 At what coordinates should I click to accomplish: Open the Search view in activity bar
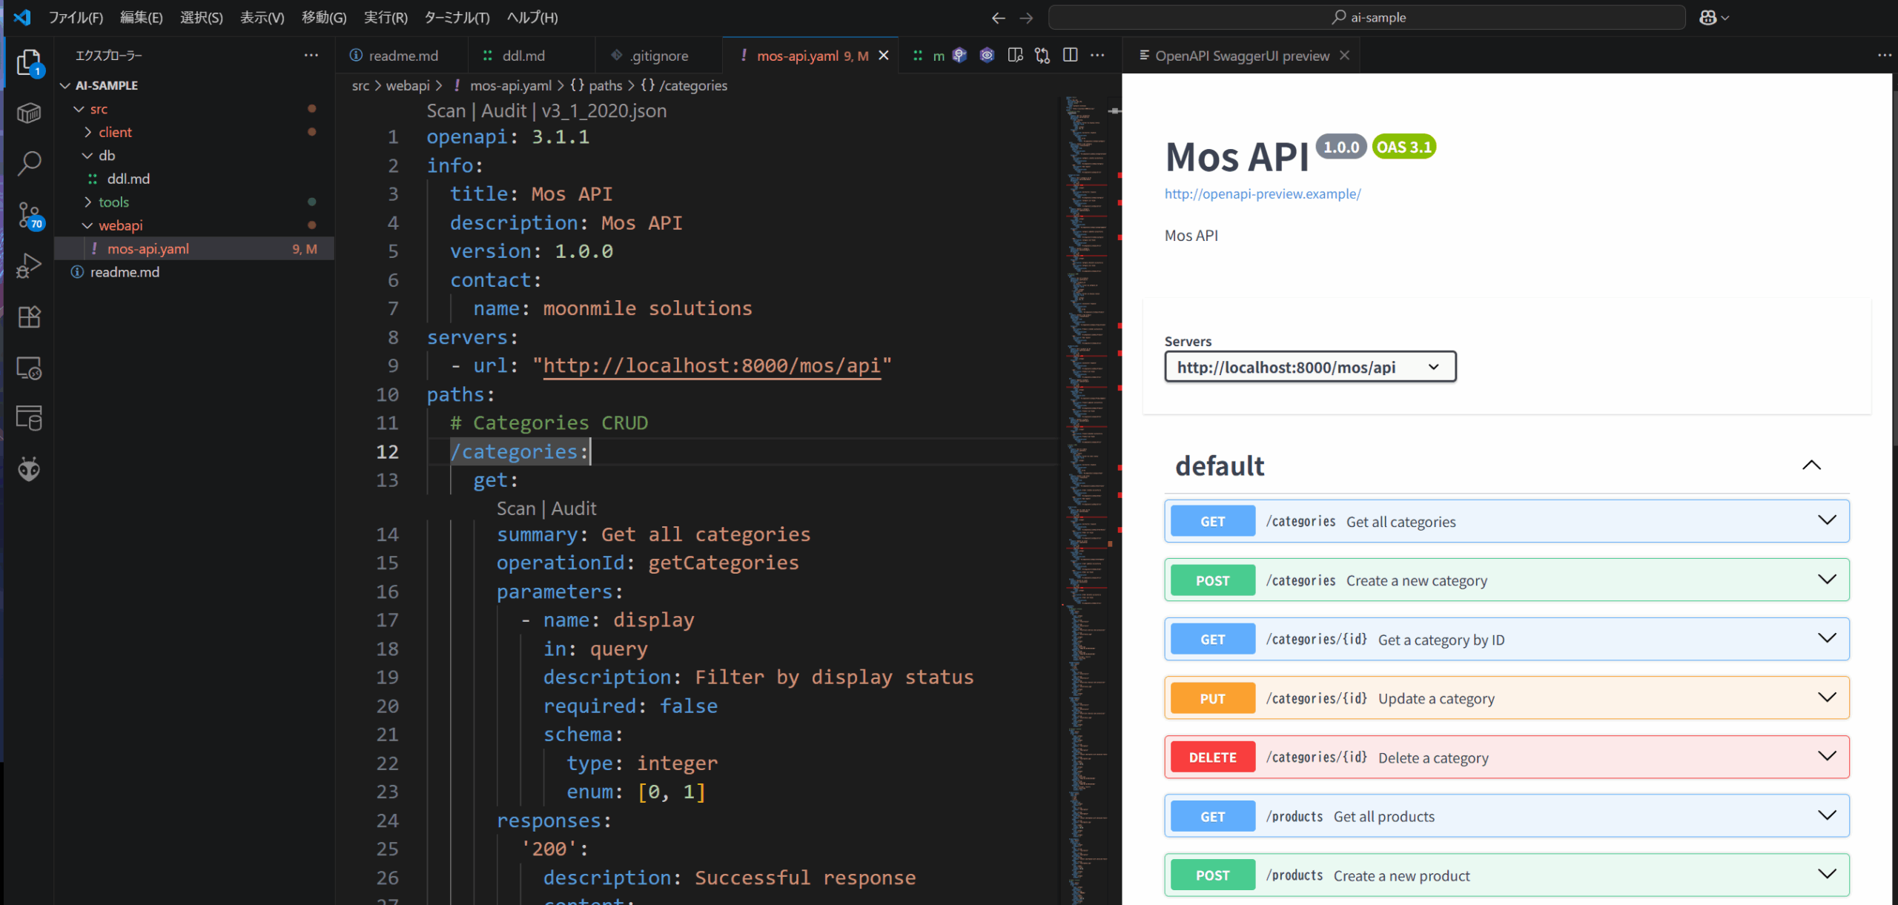(x=29, y=163)
